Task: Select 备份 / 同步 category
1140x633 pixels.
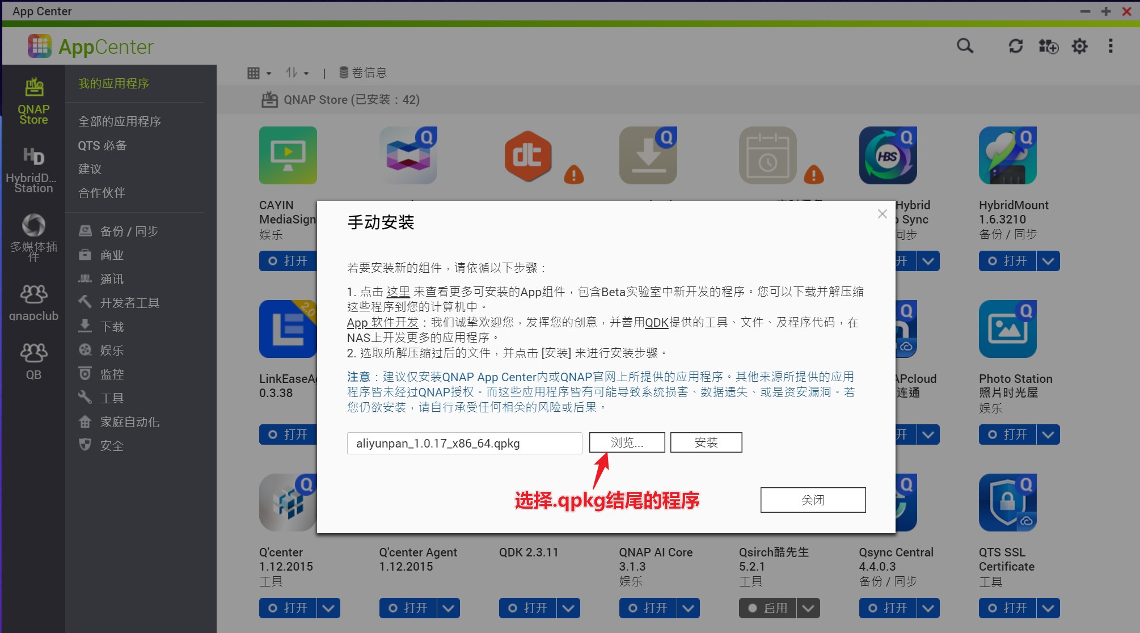Action: coord(119,231)
